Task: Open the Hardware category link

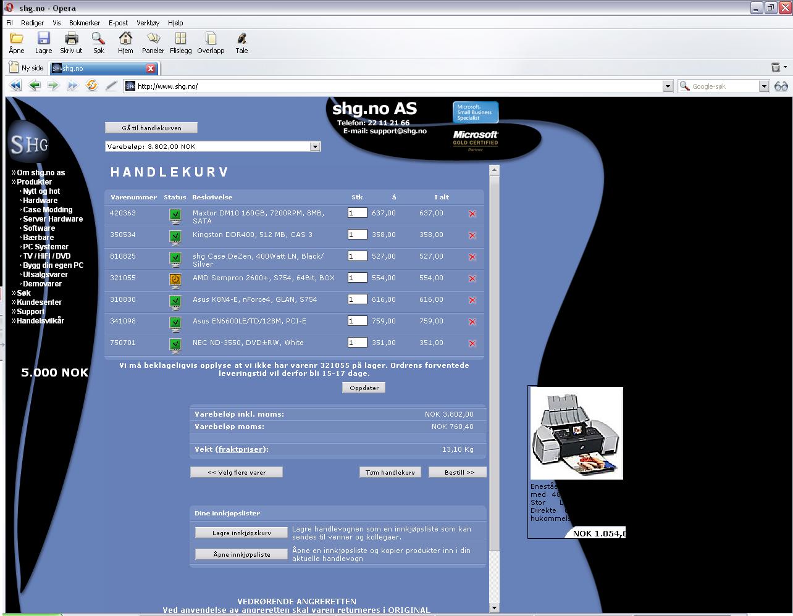Action: 40,201
